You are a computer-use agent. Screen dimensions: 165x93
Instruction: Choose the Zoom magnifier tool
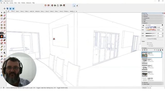click(2, 59)
